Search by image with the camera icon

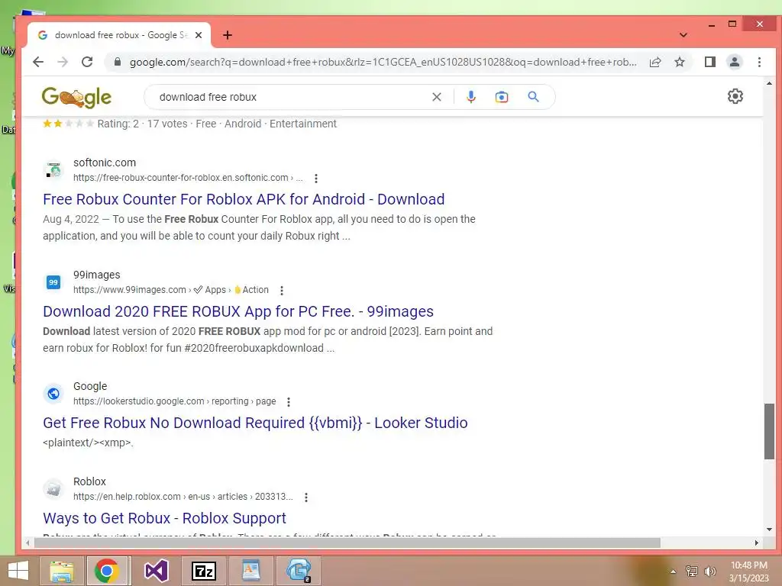click(501, 97)
